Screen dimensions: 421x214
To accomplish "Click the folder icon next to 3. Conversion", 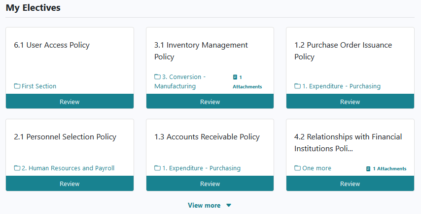I will [158, 77].
